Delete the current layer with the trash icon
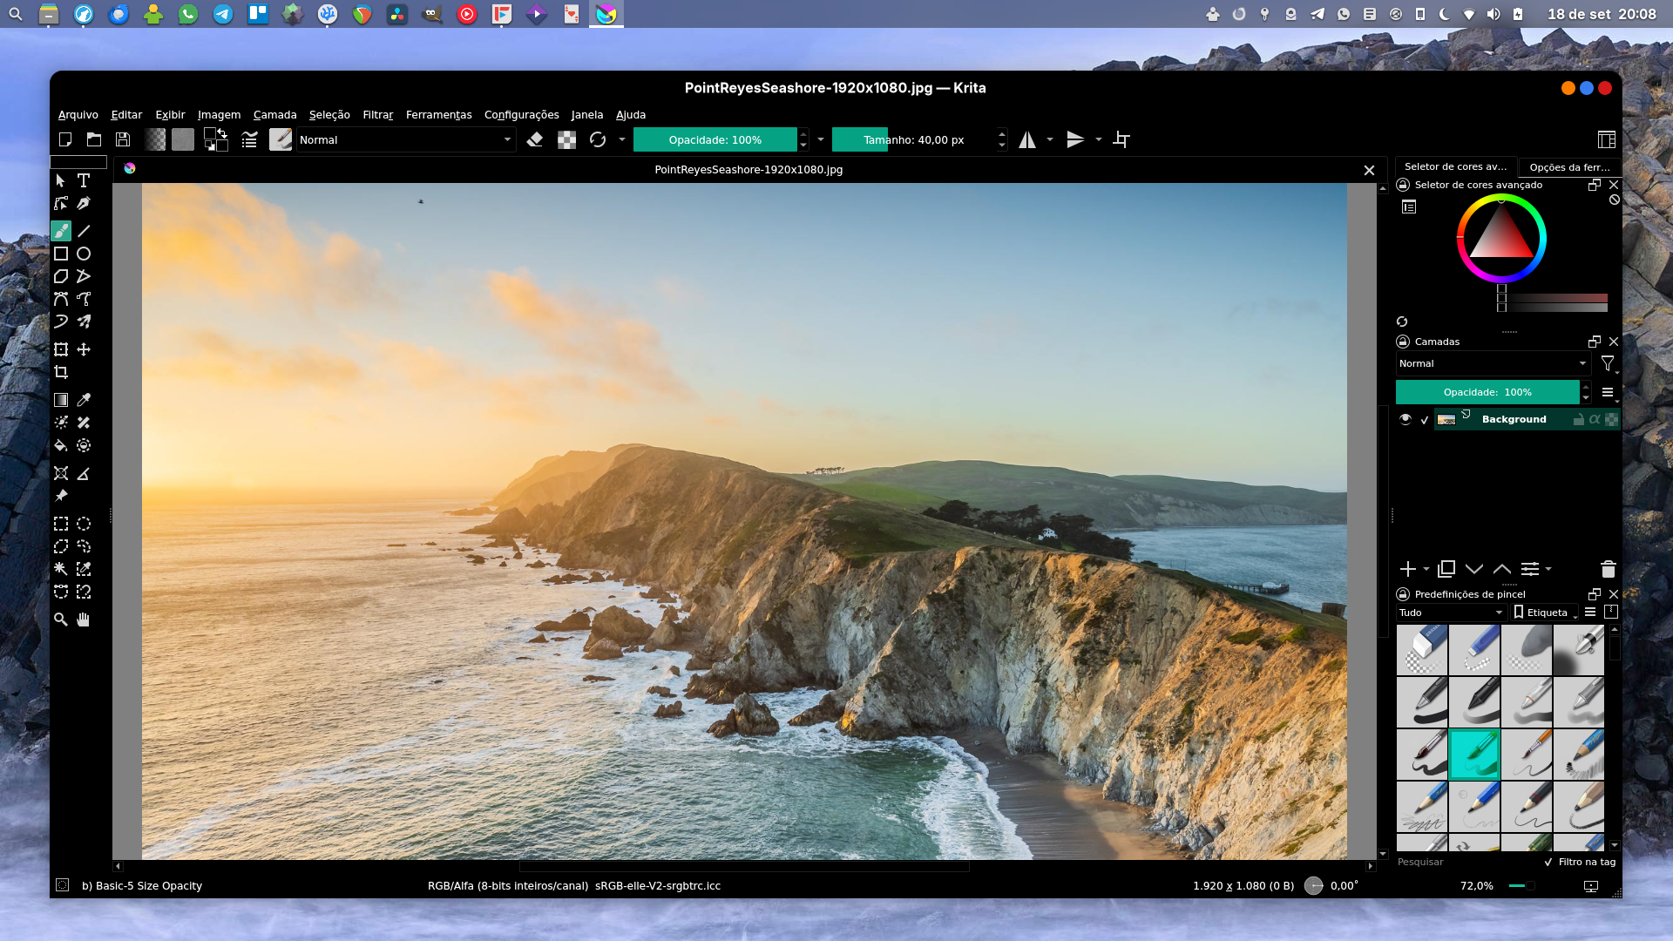Viewport: 1673px width, 941px height. click(1608, 569)
